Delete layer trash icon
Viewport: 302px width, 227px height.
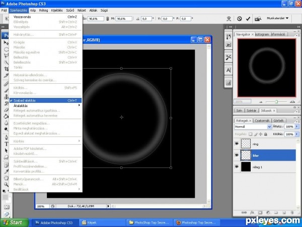coord(292,212)
